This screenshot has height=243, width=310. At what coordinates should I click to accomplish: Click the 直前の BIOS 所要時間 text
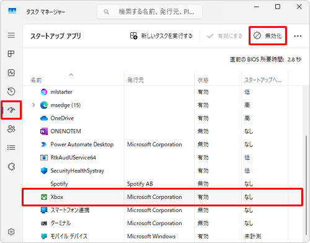pos(257,60)
